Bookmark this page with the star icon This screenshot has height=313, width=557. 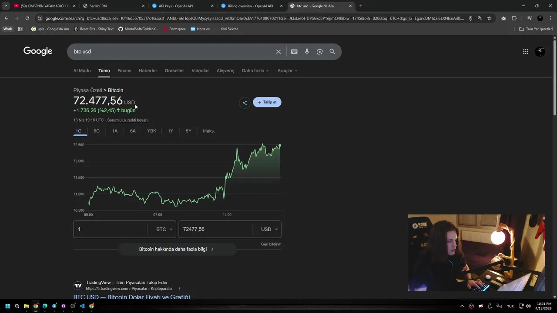[x=489, y=18]
